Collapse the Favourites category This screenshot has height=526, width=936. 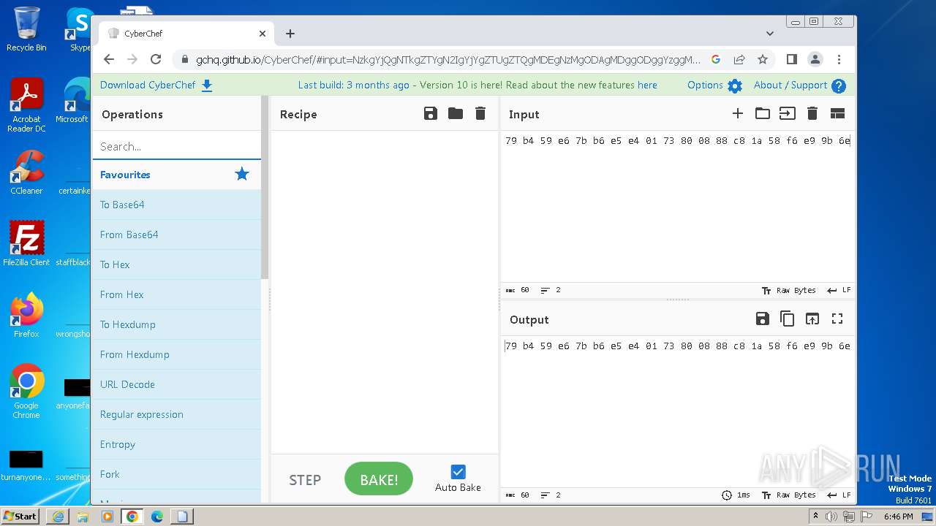click(176, 175)
